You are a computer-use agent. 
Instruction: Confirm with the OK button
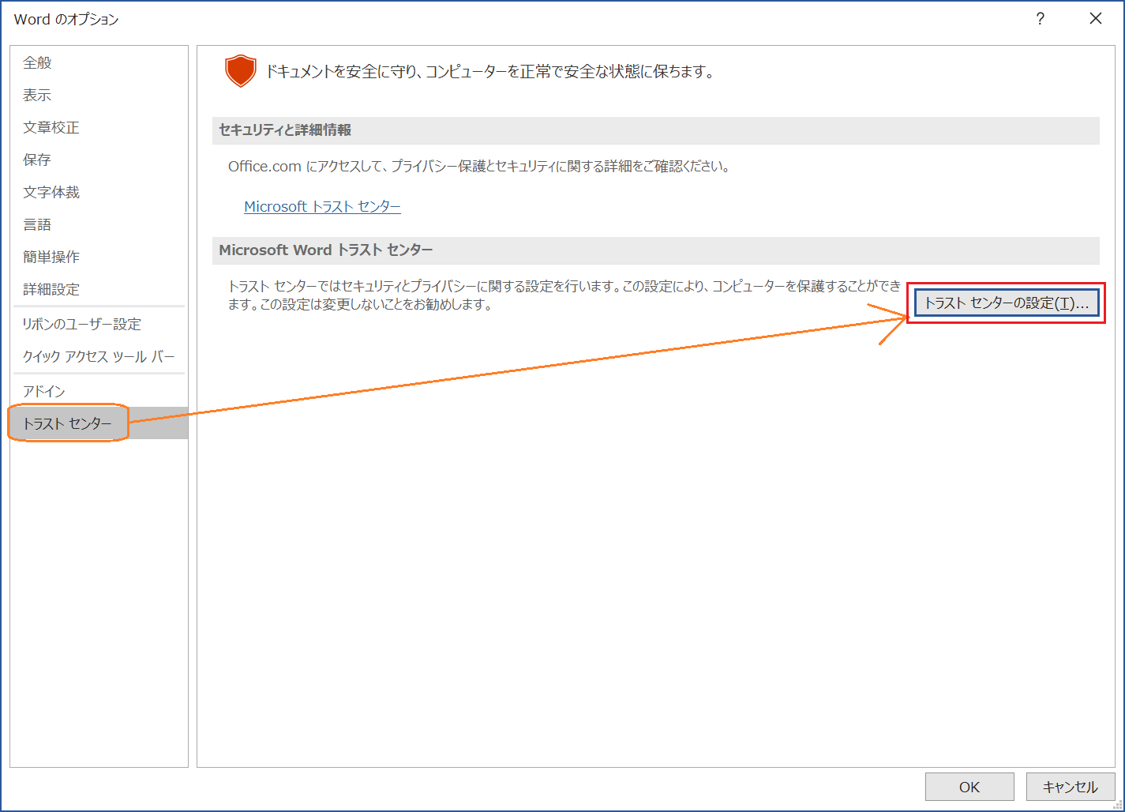(969, 787)
